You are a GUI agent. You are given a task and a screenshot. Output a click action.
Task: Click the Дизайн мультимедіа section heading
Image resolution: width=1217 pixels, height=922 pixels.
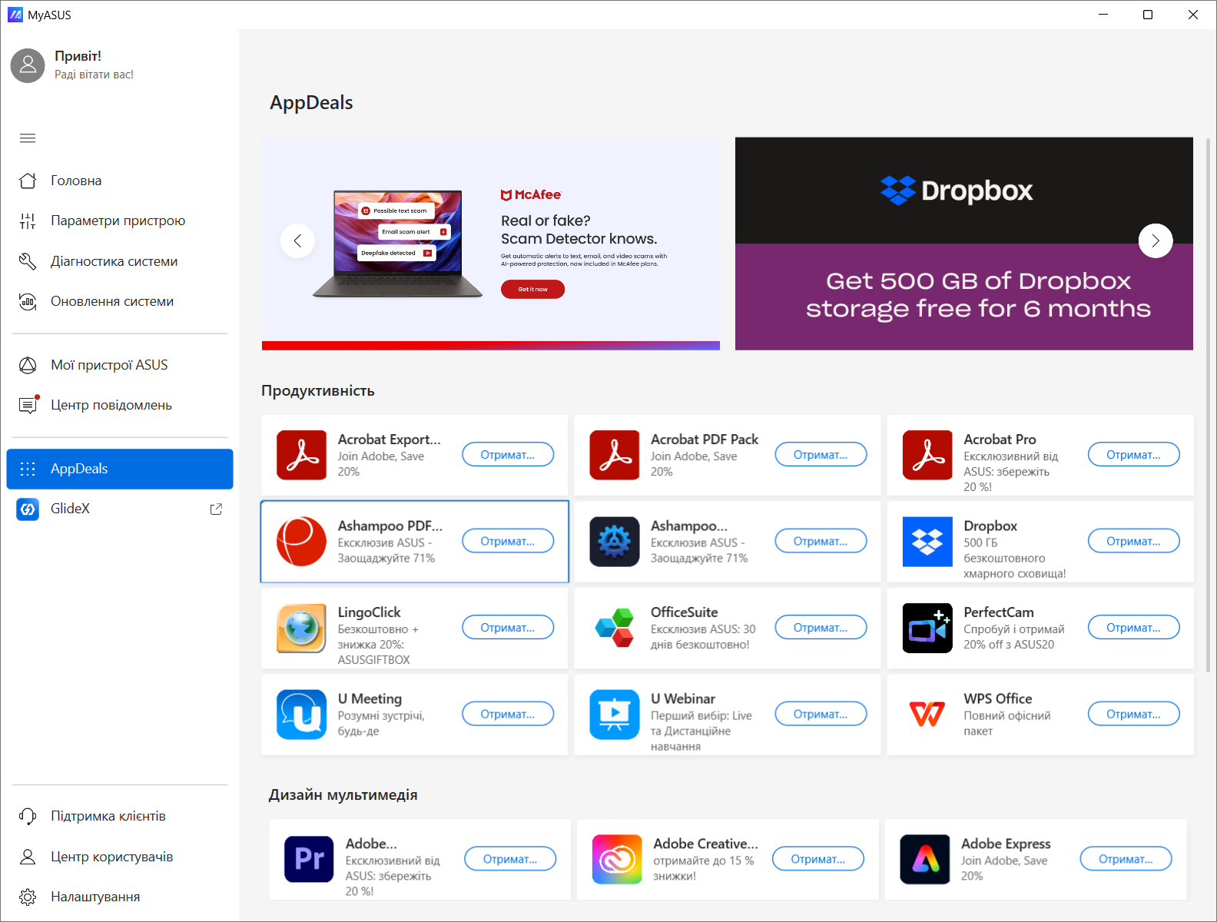(343, 794)
